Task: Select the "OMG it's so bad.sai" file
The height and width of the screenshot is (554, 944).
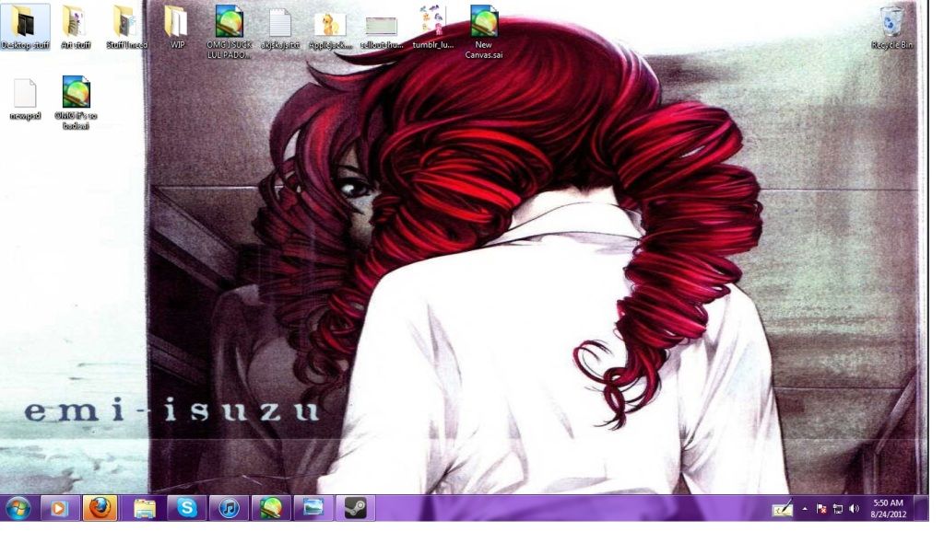Action: tap(76, 102)
